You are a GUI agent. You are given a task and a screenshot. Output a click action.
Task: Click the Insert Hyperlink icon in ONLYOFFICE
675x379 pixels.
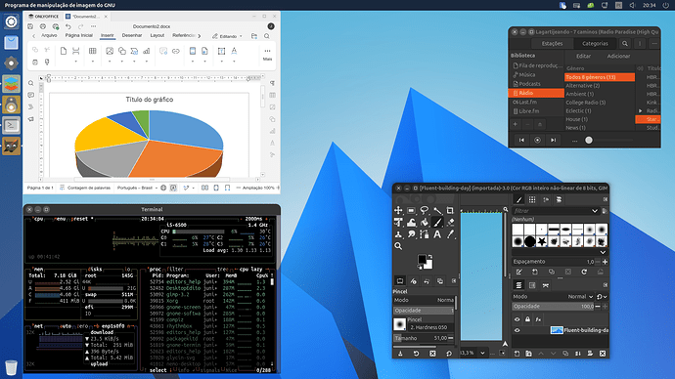tap(176, 51)
